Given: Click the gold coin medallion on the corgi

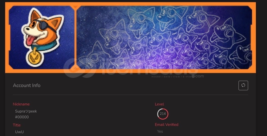Looking at the screenshot, I should [35, 58].
